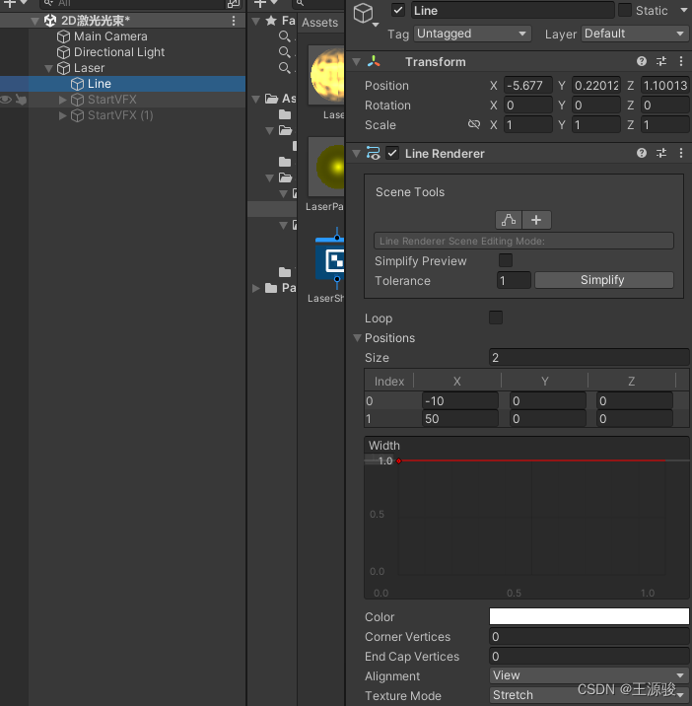The height and width of the screenshot is (706, 692).
Task: Open the Tag dropdown showing Untagged
Action: pos(472,34)
